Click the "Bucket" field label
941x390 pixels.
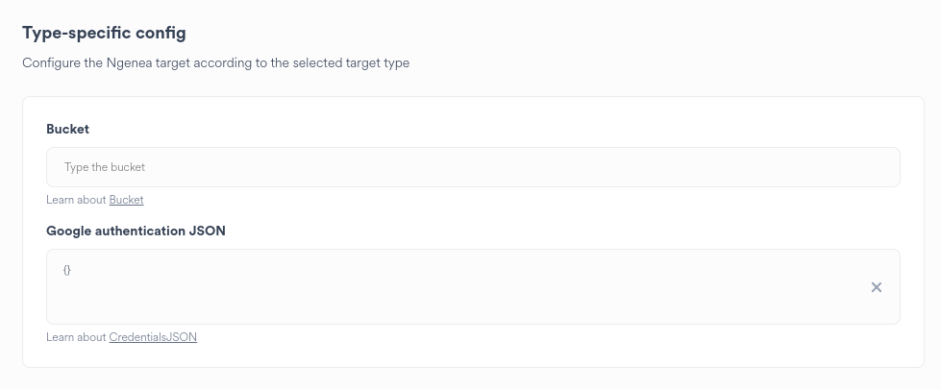67,129
